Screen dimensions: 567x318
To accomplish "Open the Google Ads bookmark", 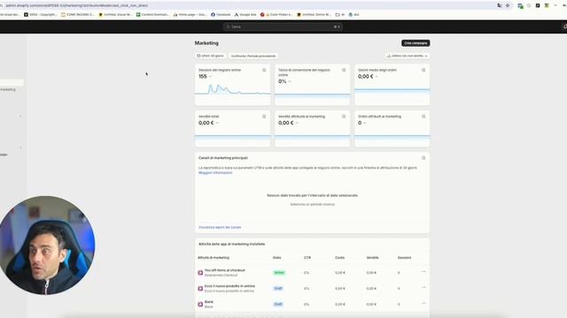I will pyautogui.click(x=245, y=15).
